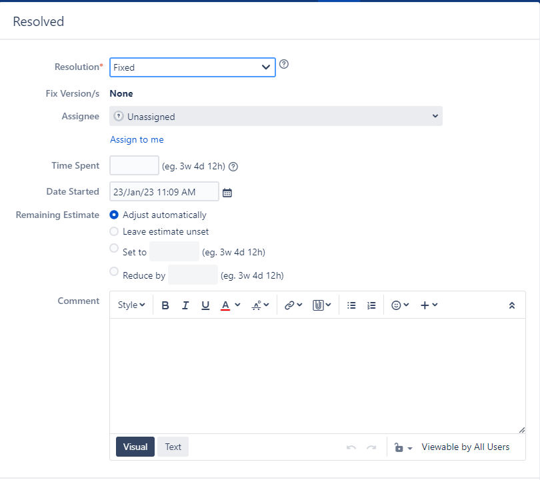Click the Set to estimate input field

pyautogui.click(x=174, y=251)
